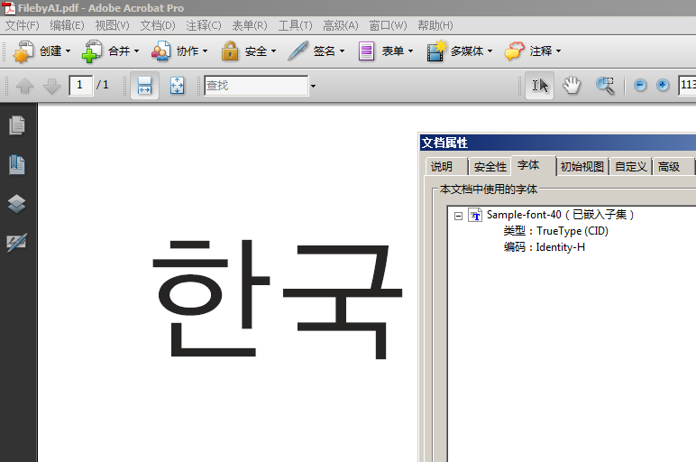Zoom in with the plus button
This screenshot has height=462, width=696.
tap(663, 85)
